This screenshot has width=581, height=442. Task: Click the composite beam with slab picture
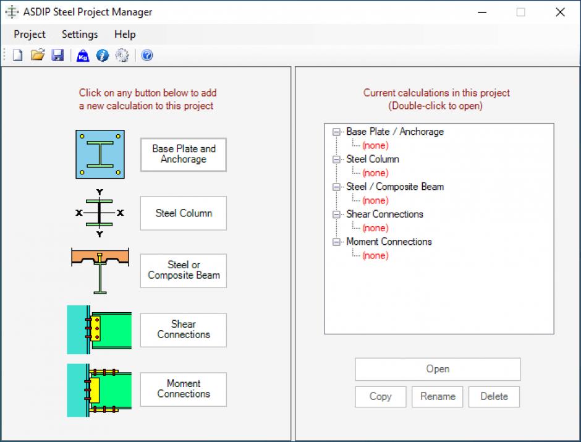tap(100, 271)
